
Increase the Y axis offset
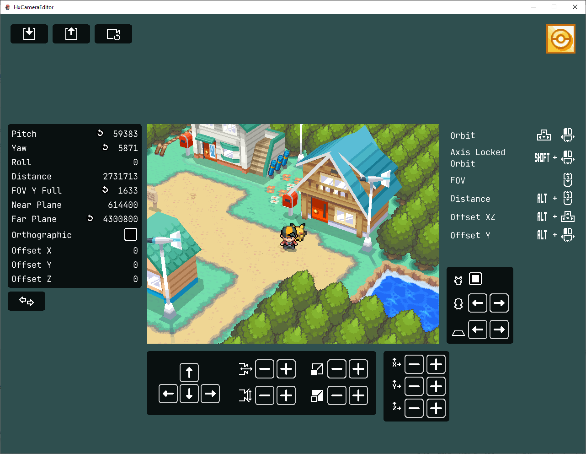tap(436, 386)
